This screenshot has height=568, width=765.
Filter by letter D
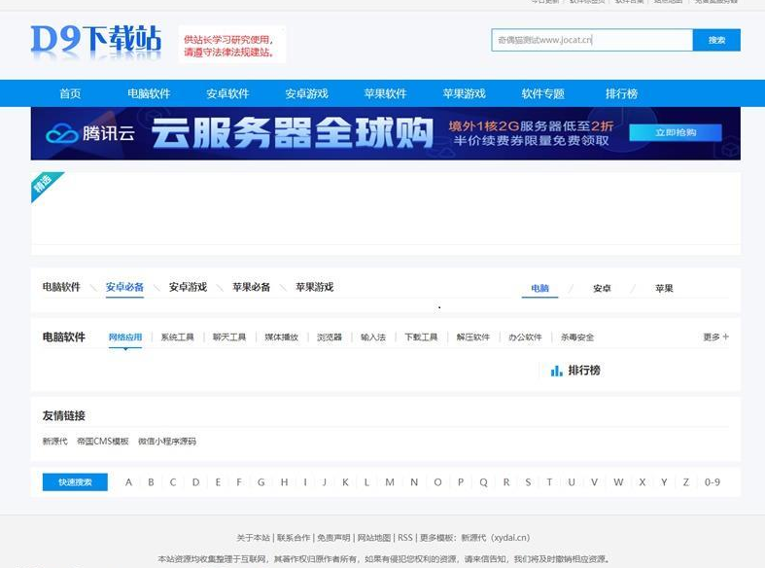click(x=195, y=482)
